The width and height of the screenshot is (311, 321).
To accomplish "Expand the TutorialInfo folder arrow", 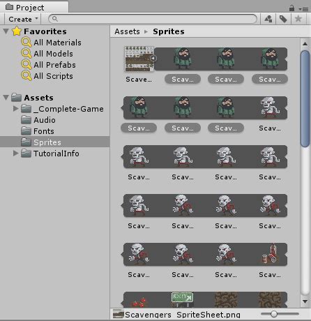I will pyautogui.click(x=15, y=154).
